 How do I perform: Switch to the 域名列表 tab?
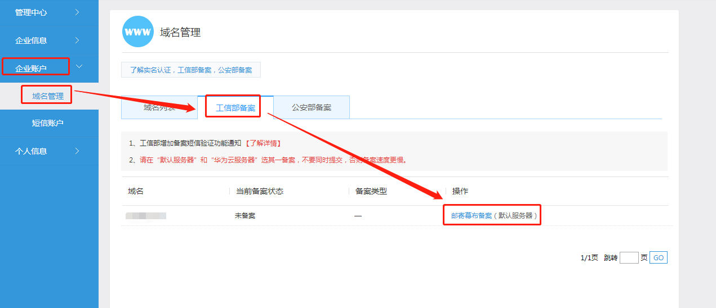159,107
